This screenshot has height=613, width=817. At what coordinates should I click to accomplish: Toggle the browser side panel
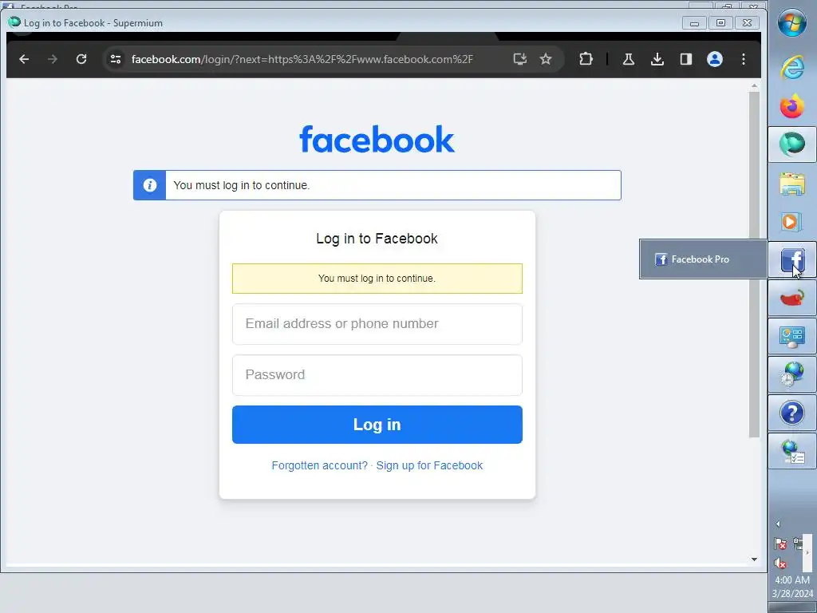(x=685, y=59)
